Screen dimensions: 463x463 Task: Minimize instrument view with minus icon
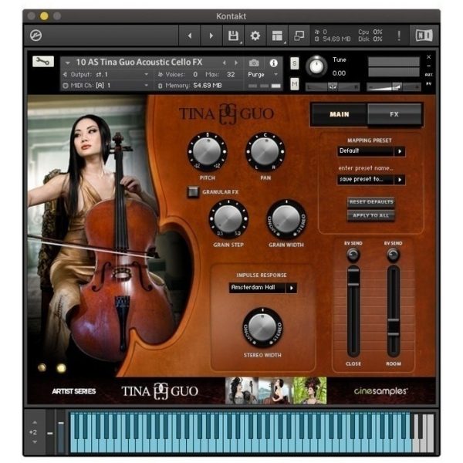click(x=429, y=66)
